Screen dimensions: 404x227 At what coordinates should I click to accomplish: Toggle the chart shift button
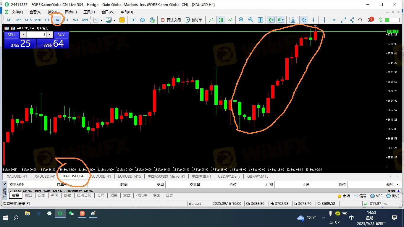point(281,20)
